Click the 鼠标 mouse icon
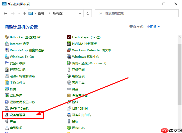This screenshot has width=182, height=133. pos(69,122)
